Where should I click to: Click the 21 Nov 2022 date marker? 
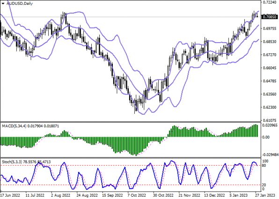(x=189, y=195)
